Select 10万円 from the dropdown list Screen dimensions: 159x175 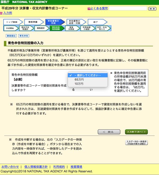(x=79, y=84)
